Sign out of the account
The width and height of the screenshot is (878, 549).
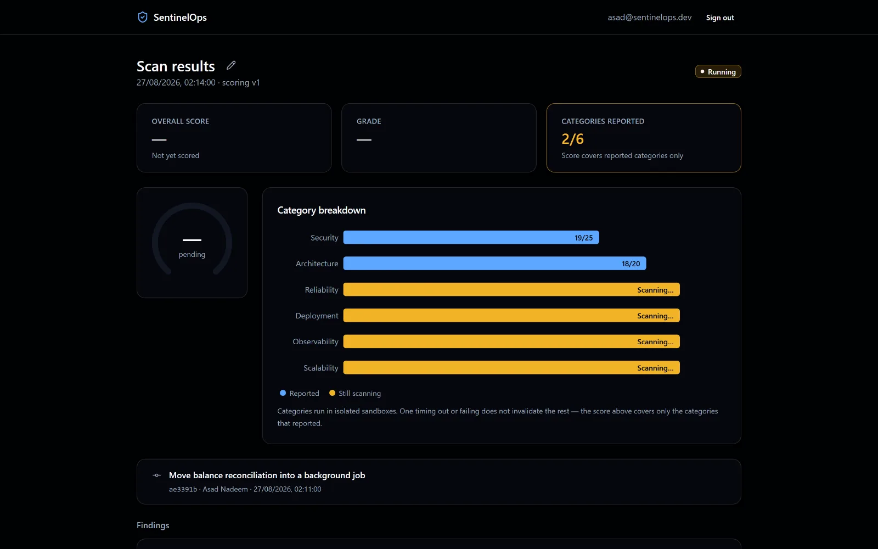720,18
